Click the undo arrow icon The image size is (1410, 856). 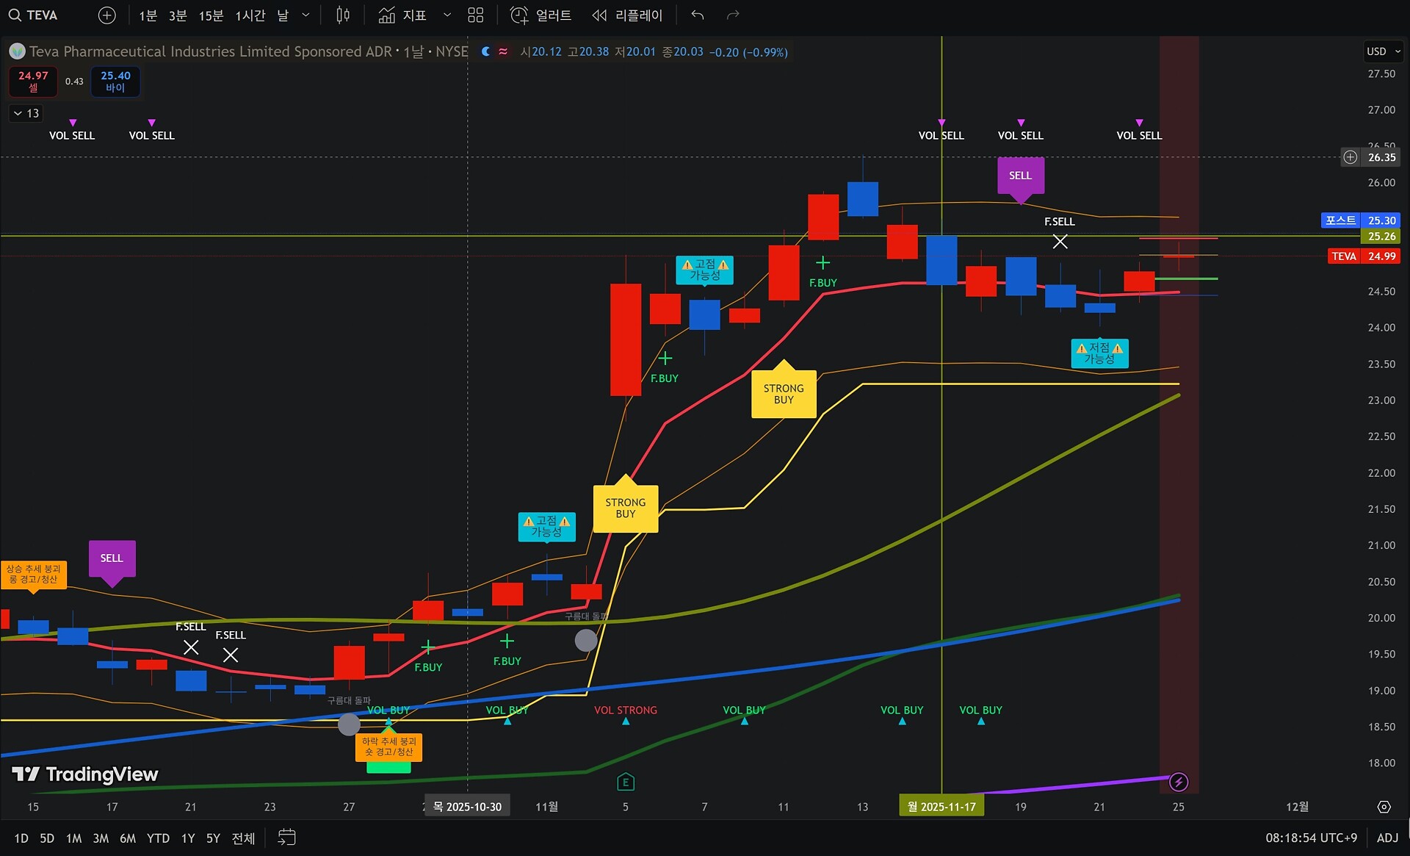pyautogui.click(x=697, y=15)
